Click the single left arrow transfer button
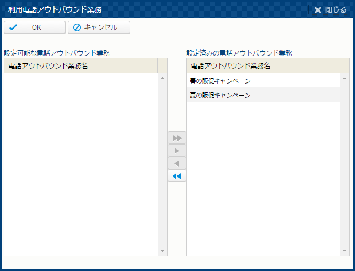Screen dimensions: 355x271 tap(177, 163)
